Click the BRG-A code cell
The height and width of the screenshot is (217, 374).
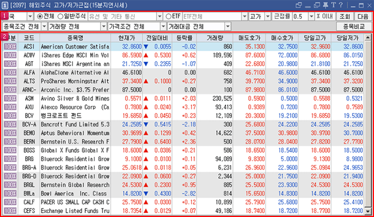tap(29, 168)
